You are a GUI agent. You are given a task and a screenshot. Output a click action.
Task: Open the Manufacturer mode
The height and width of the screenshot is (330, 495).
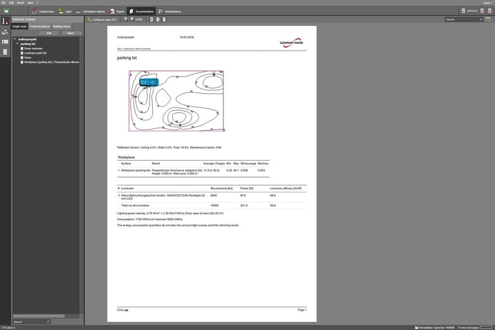(x=169, y=12)
